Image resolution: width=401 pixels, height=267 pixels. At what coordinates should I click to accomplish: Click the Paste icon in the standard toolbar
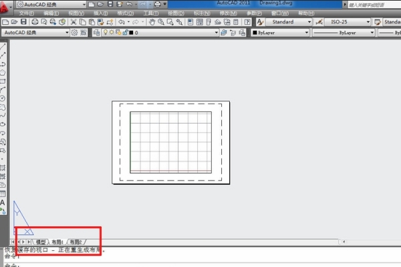click(x=92, y=22)
